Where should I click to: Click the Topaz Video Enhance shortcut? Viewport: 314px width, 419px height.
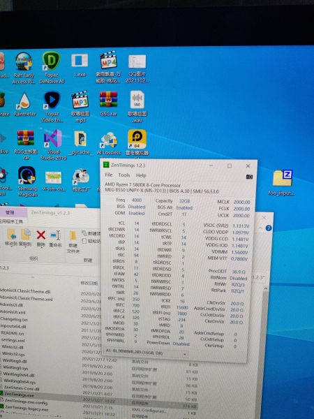pos(52,107)
